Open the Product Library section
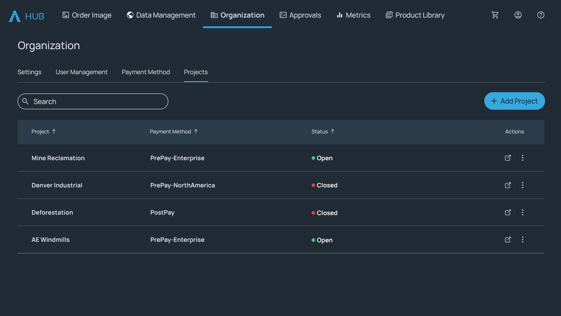Viewport: 561px width, 316px height. [x=415, y=15]
